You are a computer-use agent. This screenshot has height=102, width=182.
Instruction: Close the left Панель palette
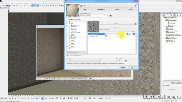(x=7, y=8)
